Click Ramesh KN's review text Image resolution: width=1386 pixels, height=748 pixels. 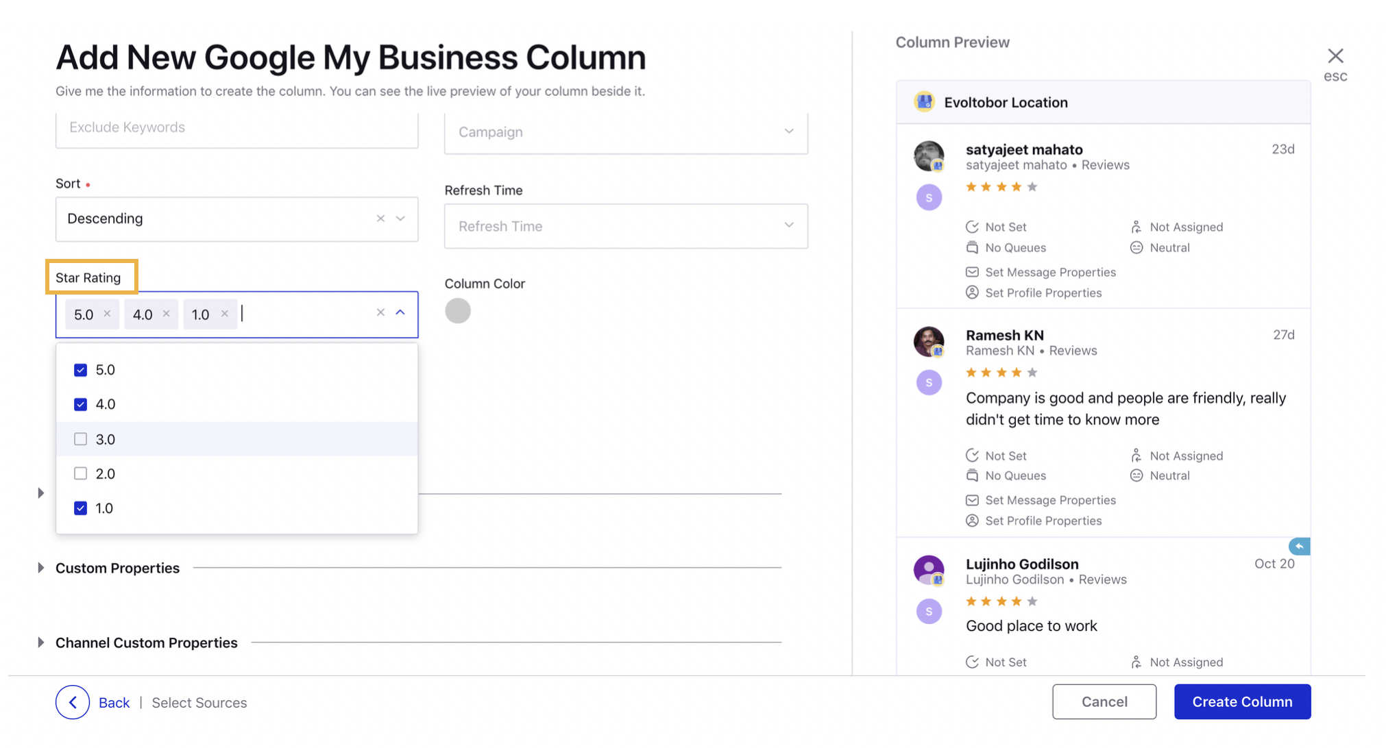[x=1126, y=409]
